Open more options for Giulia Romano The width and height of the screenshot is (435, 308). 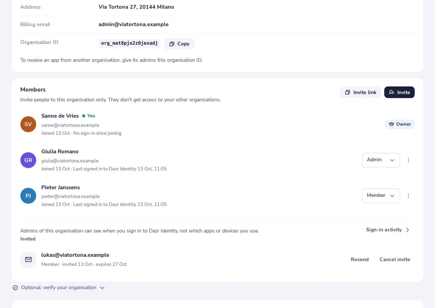(x=408, y=160)
